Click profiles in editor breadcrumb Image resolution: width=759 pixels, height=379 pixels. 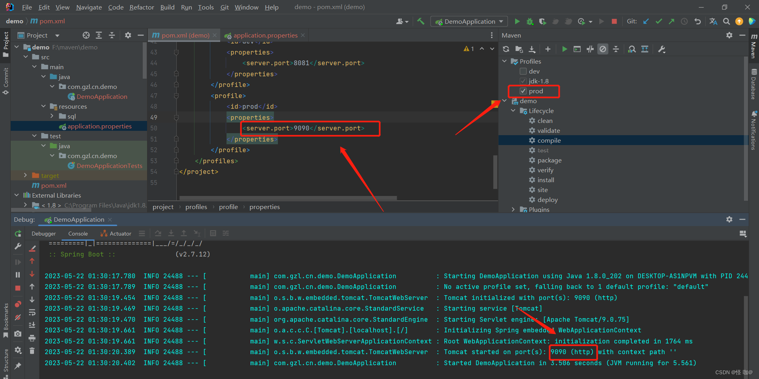tap(196, 207)
